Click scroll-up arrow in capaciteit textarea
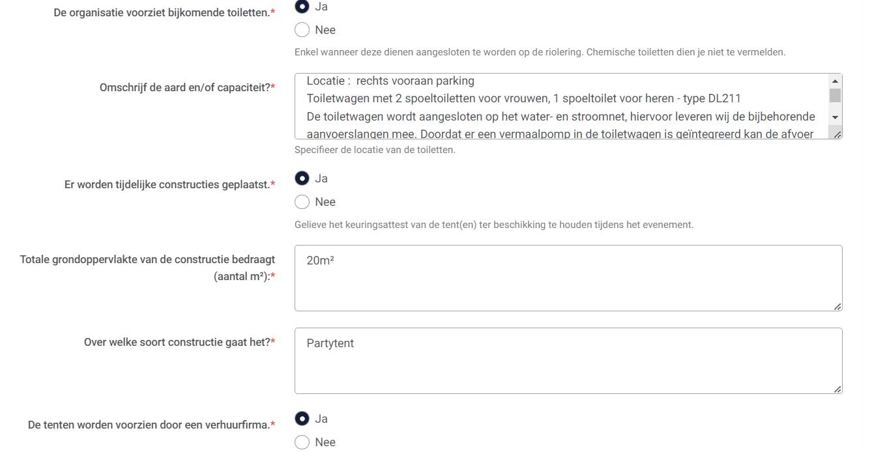 click(x=835, y=81)
